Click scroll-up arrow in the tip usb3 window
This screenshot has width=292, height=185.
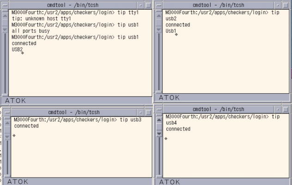coord(7,123)
